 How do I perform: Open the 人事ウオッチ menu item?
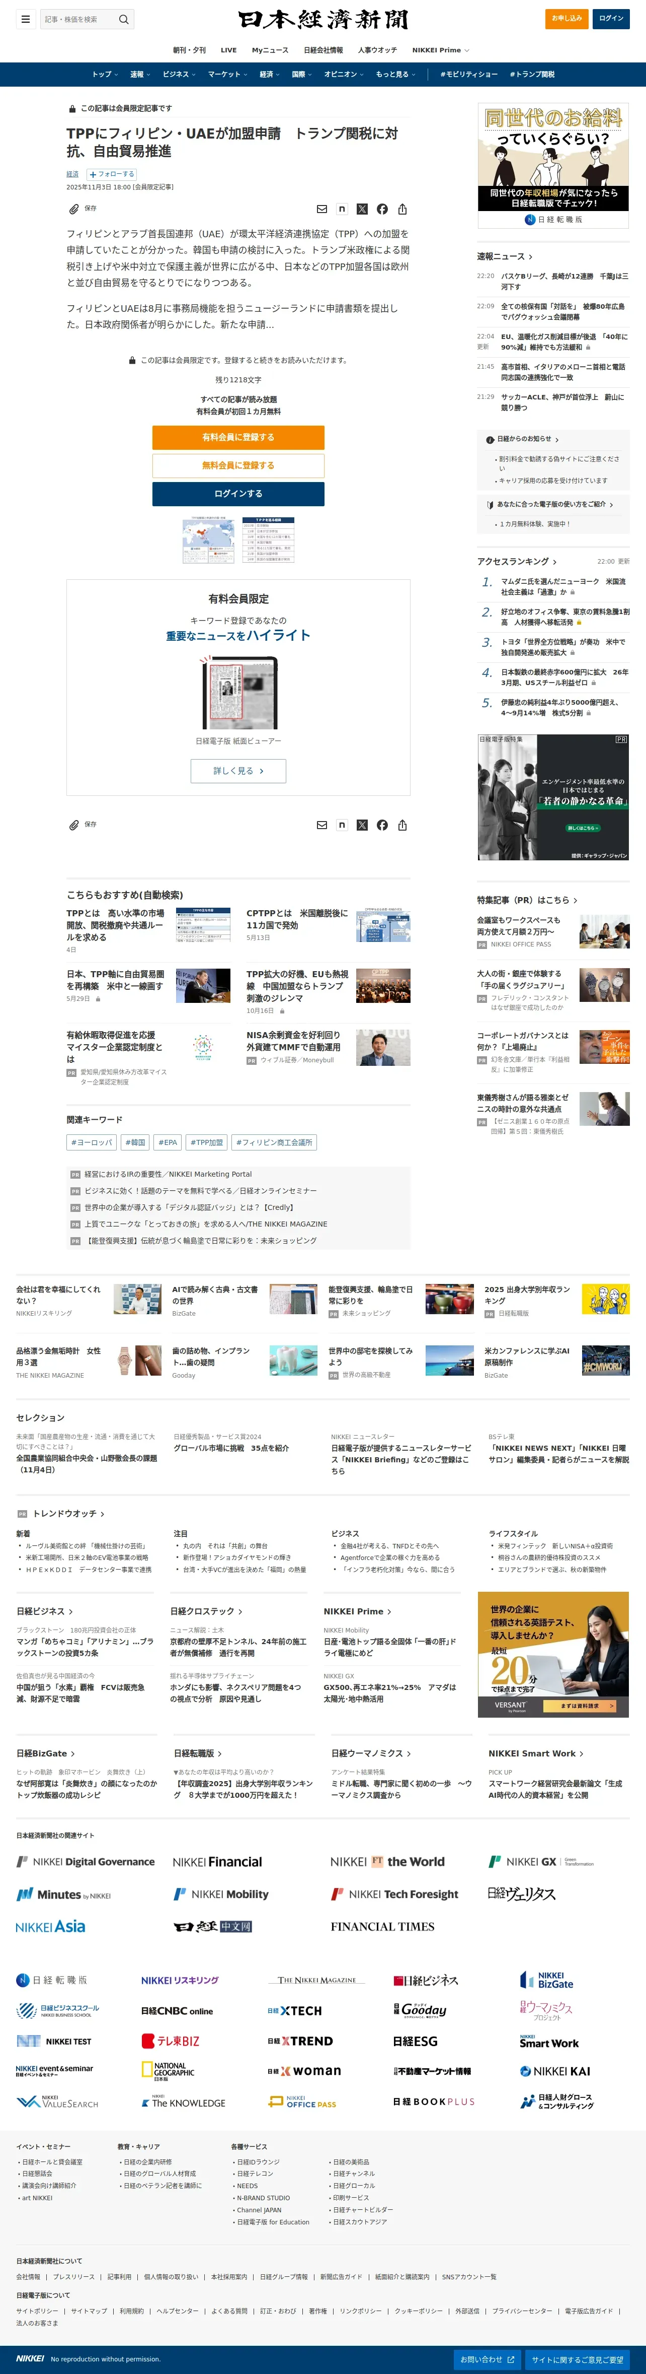pos(377,50)
